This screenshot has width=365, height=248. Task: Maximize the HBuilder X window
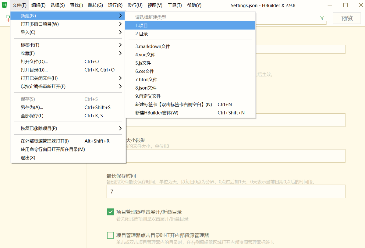point(346,5)
